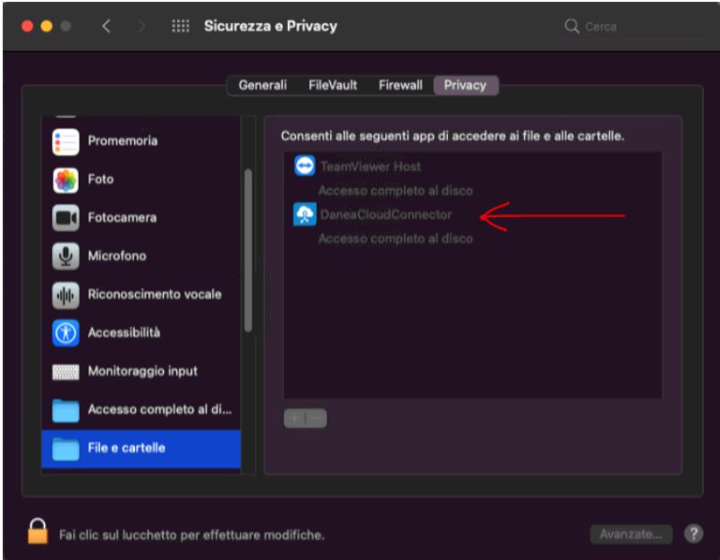The width and height of the screenshot is (720, 560).
Task: Select File e cartelle in sidebar
Action: point(140,448)
